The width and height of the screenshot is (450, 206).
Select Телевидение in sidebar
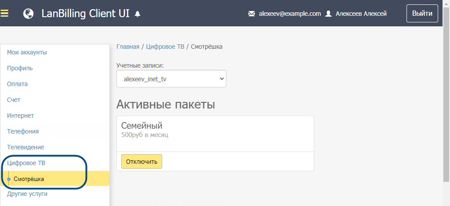[x=25, y=147]
